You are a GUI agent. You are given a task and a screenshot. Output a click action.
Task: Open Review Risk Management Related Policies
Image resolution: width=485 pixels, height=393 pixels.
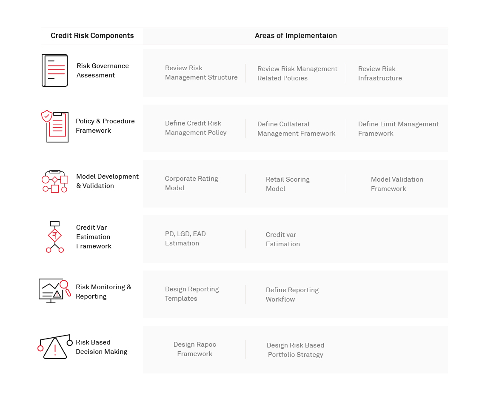click(297, 74)
